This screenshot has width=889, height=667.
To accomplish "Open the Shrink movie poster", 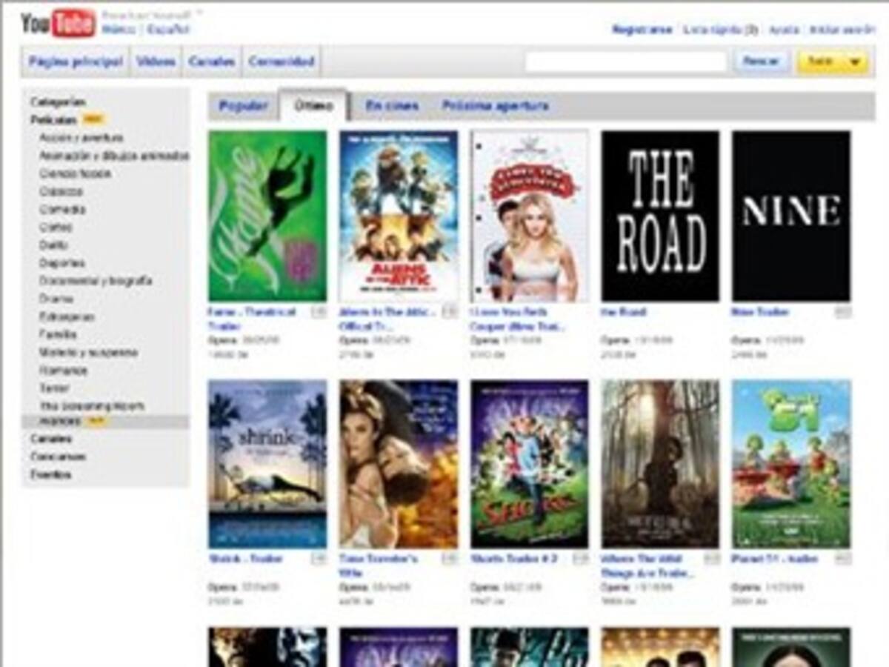I will tap(267, 464).
